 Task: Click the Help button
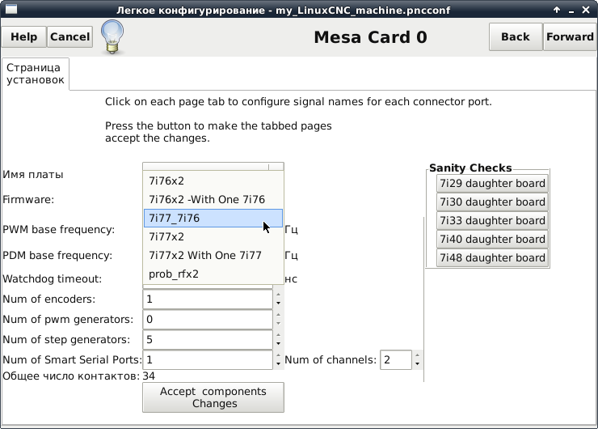pyautogui.click(x=24, y=37)
